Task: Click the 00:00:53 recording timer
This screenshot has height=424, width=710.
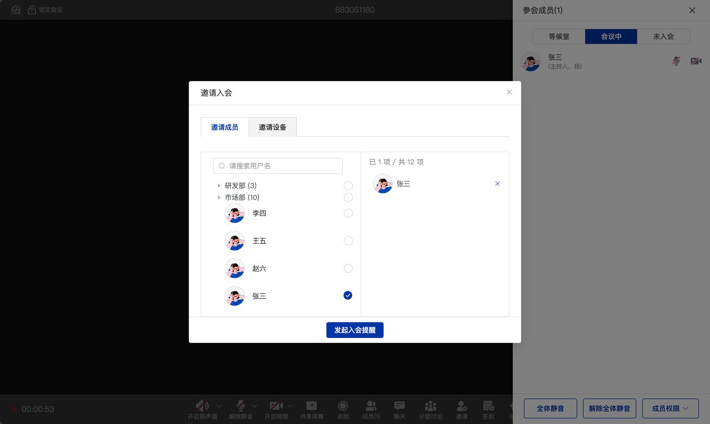Action: pyautogui.click(x=38, y=409)
